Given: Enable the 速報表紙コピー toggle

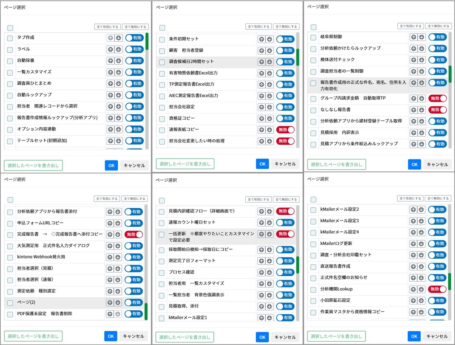Looking at the screenshot, I should [285, 130].
